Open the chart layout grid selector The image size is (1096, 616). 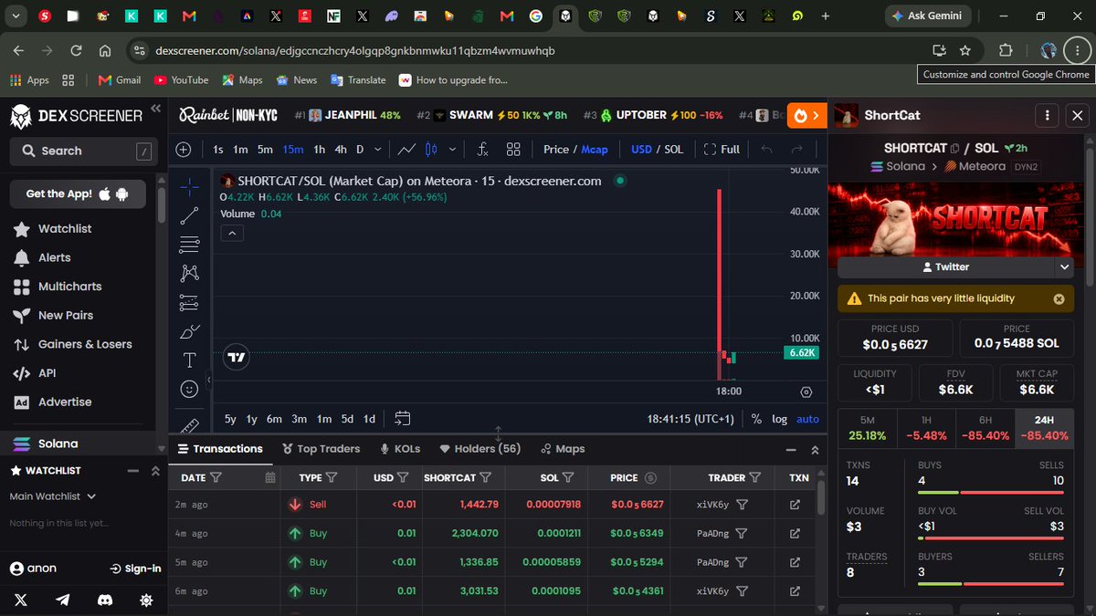[513, 149]
